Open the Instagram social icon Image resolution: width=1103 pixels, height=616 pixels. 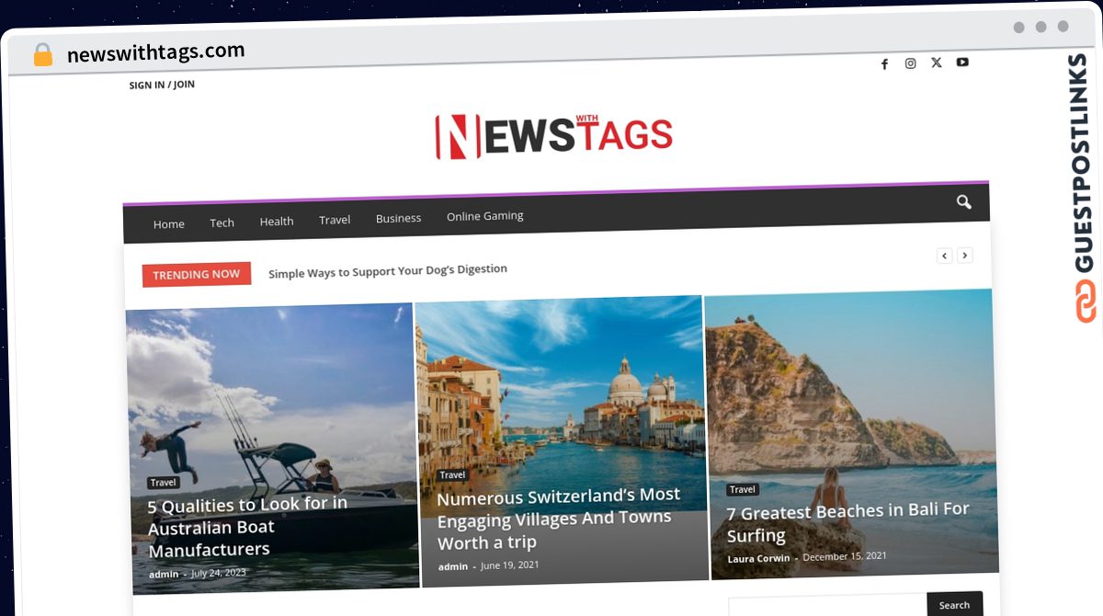coord(910,63)
